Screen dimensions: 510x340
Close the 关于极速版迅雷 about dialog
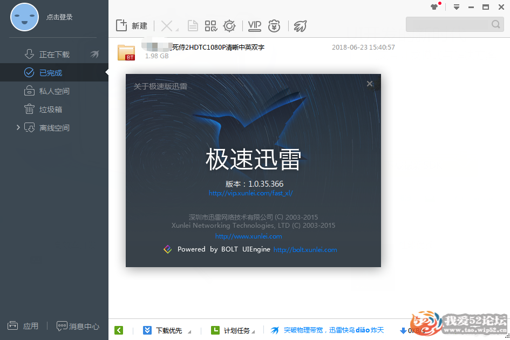tap(370, 84)
